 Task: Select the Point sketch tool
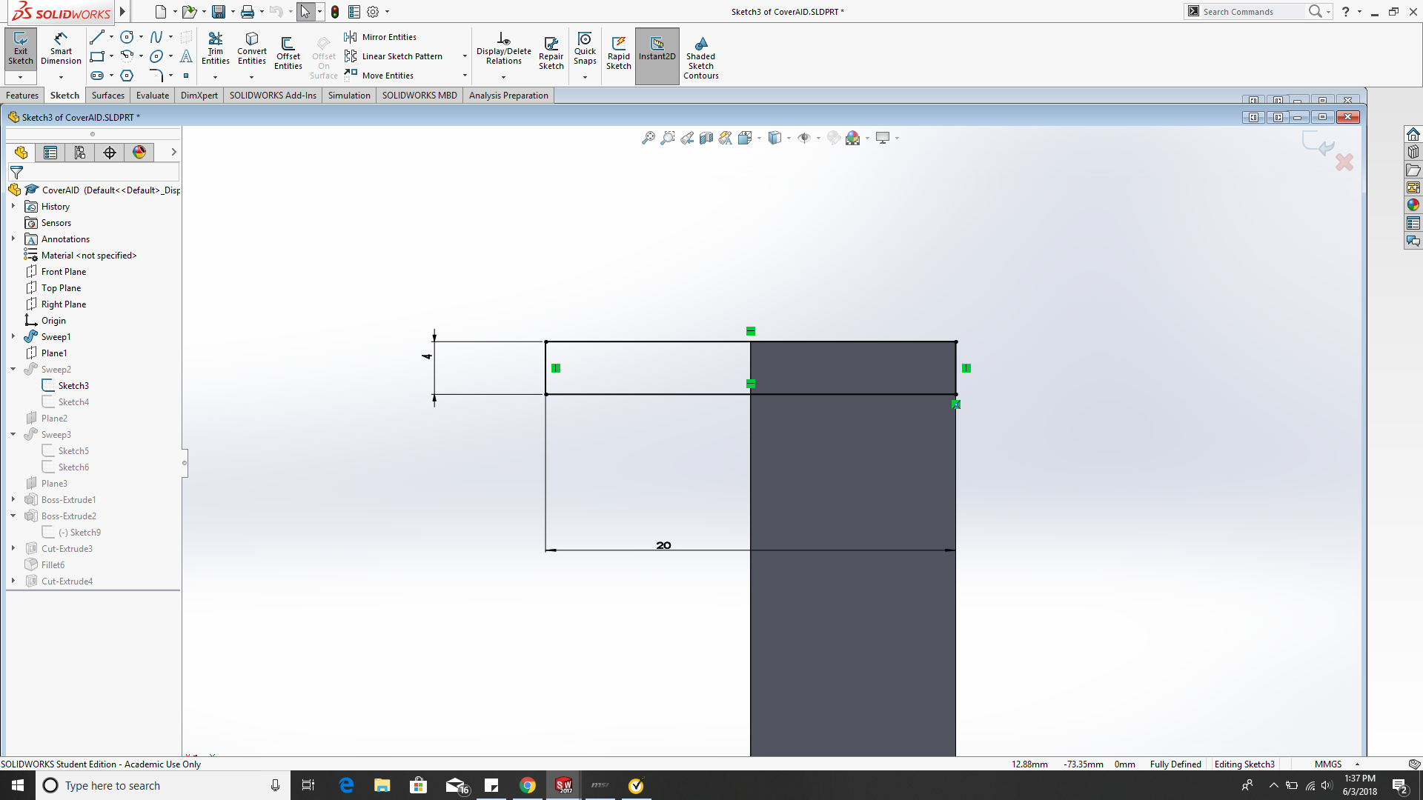point(186,76)
